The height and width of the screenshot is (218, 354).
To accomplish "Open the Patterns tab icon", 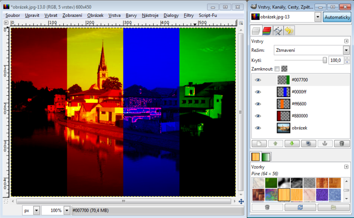I will tap(256, 157).
